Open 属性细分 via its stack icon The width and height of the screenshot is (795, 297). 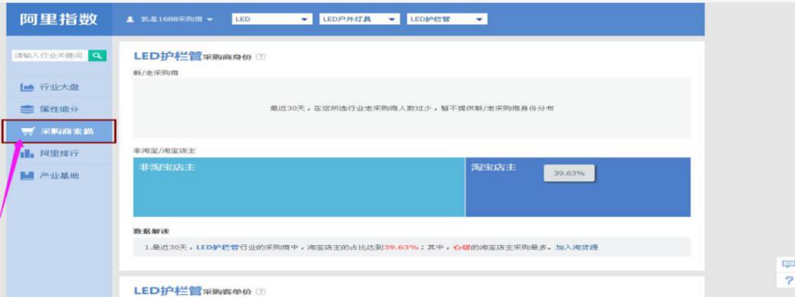pyautogui.click(x=27, y=110)
